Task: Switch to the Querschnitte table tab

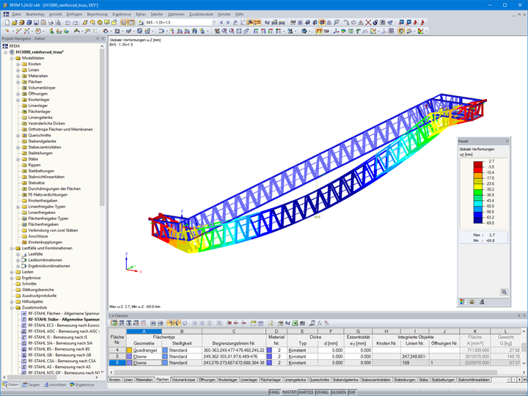Action: coord(319,380)
